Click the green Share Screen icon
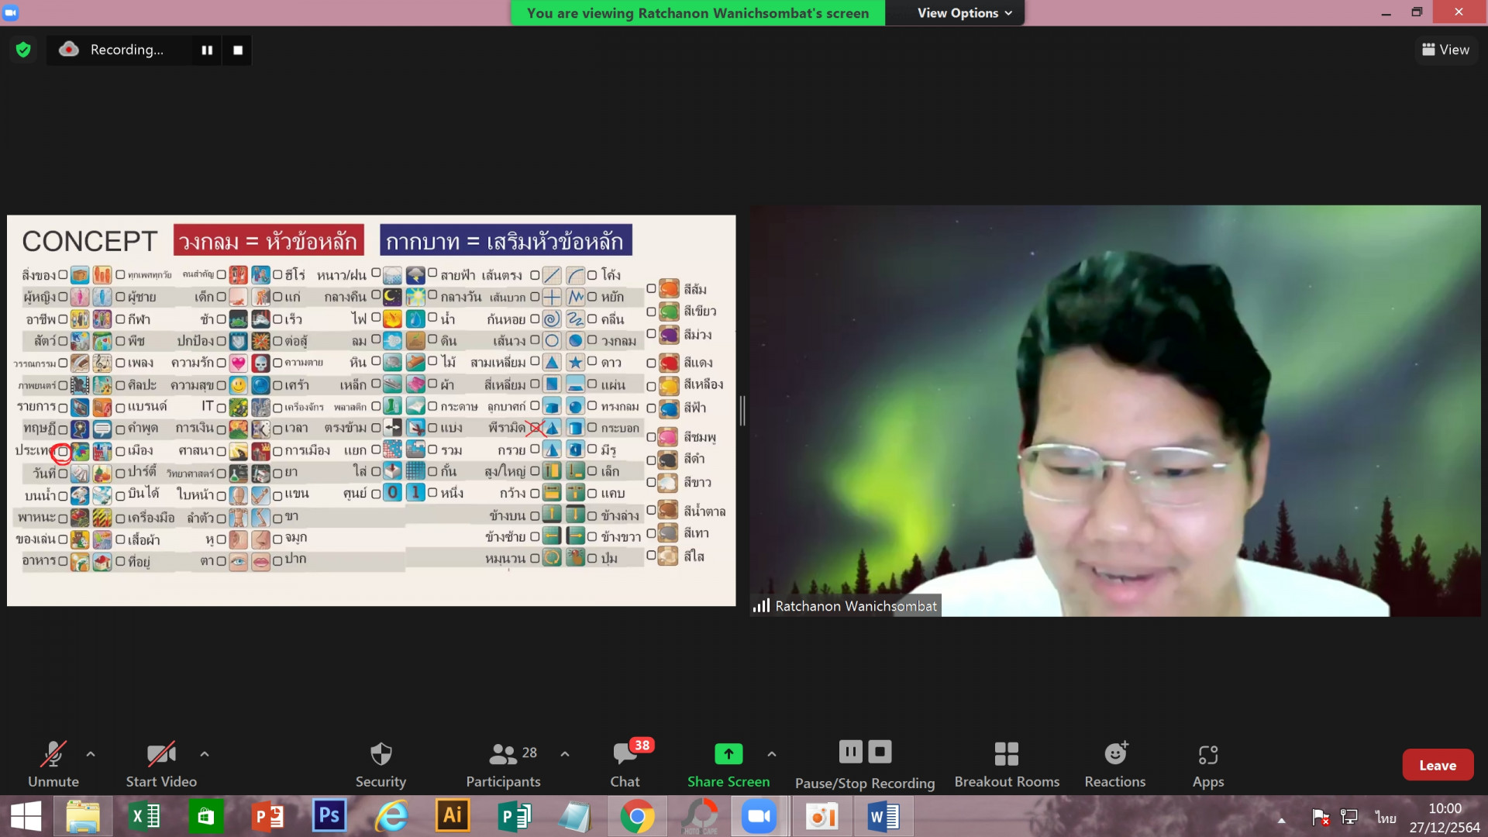Viewport: 1488px width, 837px height. point(728,753)
